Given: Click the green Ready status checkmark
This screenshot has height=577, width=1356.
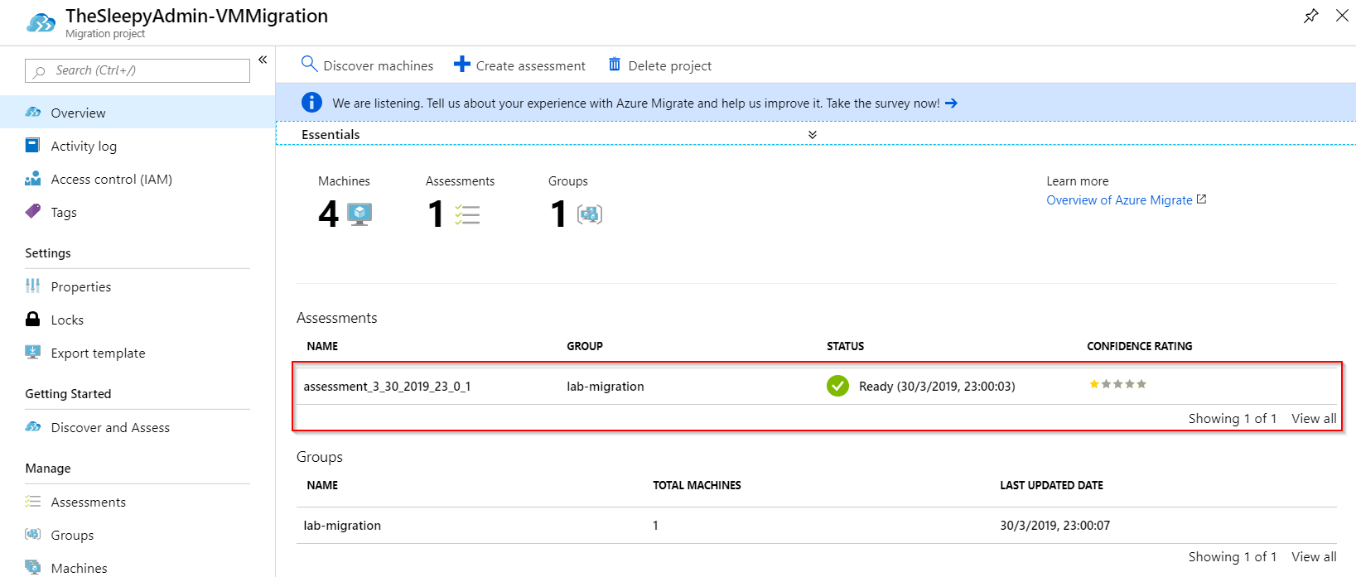Looking at the screenshot, I should 837,386.
